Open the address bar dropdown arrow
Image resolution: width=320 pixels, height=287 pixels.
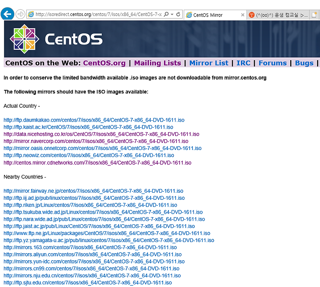click(x=172, y=14)
